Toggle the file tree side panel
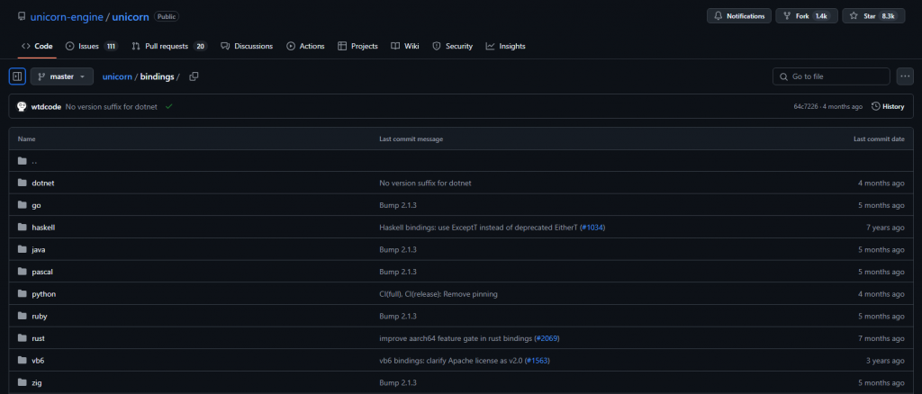Screen dimensions: 922x394 [17, 76]
